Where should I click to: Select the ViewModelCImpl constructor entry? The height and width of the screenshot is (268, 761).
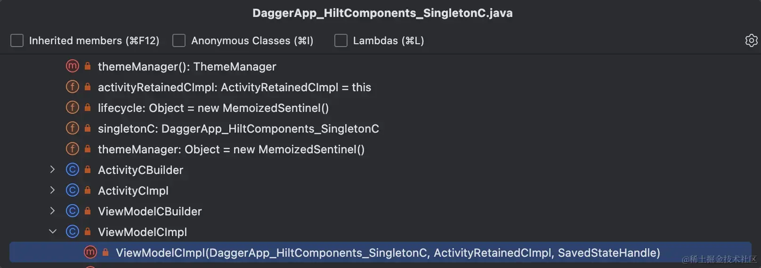click(388, 253)
